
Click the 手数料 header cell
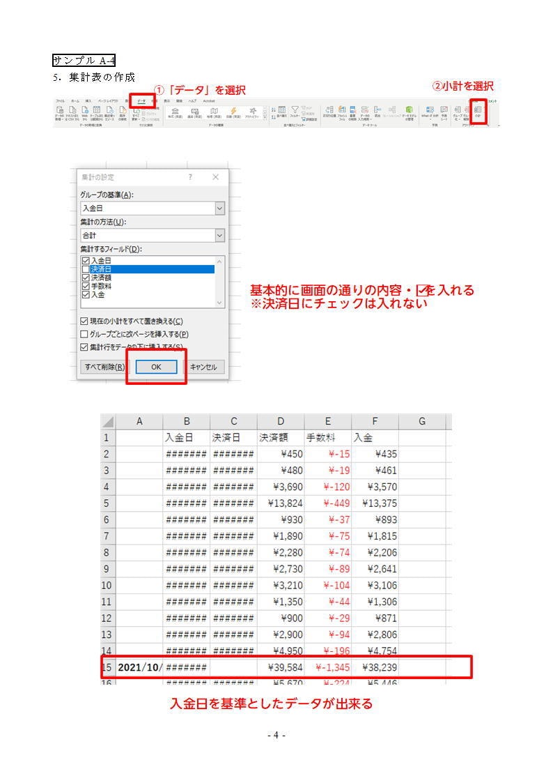pos(327,438)
